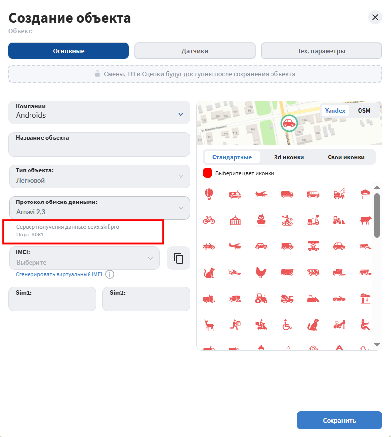The width and height of the screenshot is (391, 437).
Task: Select the cargo van icon
Action: coord(287,246)
